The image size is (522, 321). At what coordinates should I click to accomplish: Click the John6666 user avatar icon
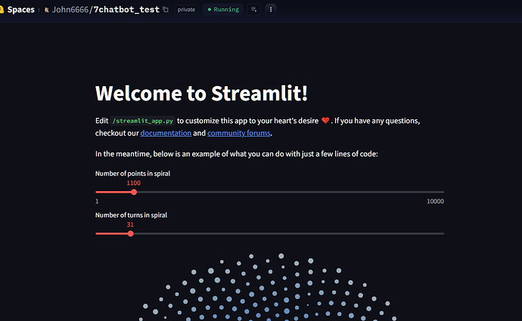pyautogui.click(x=47, y=10)
